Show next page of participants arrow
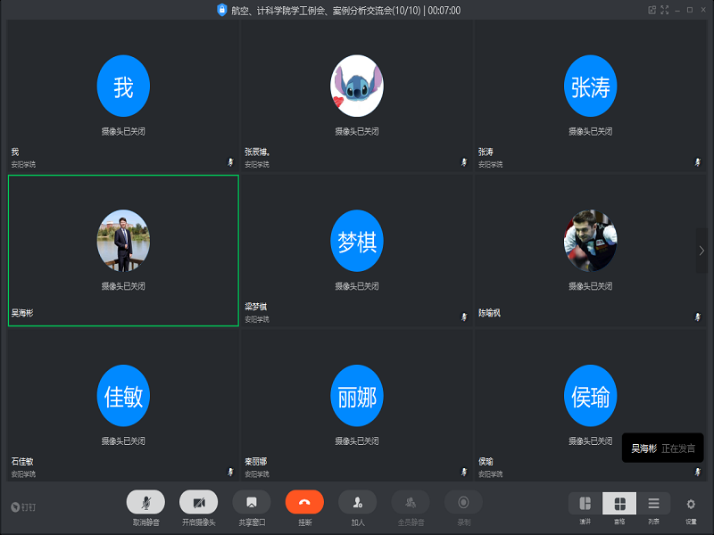Viewport: 714px width, 535px height. coord(702,251)
